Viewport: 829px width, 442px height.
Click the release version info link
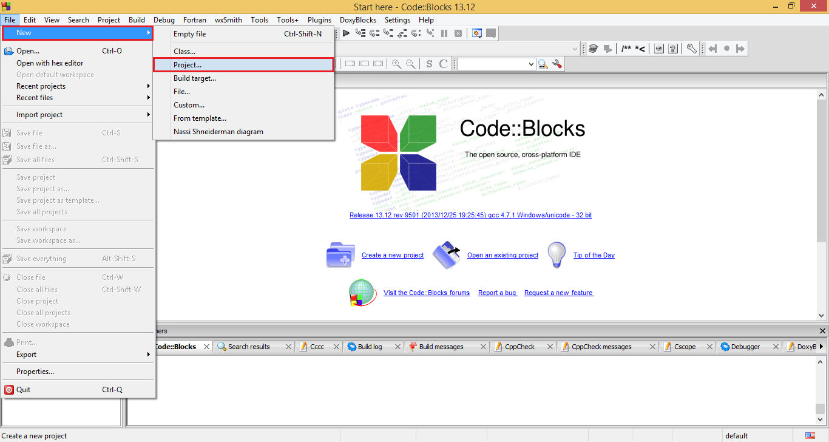(470, 215)
